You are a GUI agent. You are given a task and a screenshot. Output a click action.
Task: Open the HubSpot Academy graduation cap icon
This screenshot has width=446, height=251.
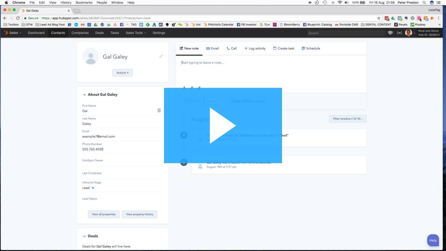390,33
